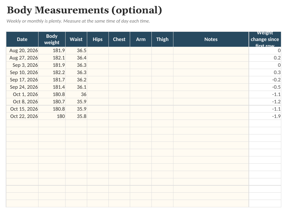The image size is (287, 213).
Task: Click the Sep 10, 2026 date cell
Action: 22,72
